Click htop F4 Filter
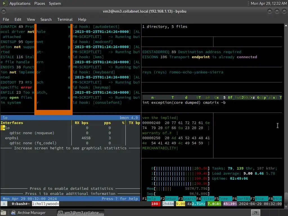The image size is (288, 216). 205,199
